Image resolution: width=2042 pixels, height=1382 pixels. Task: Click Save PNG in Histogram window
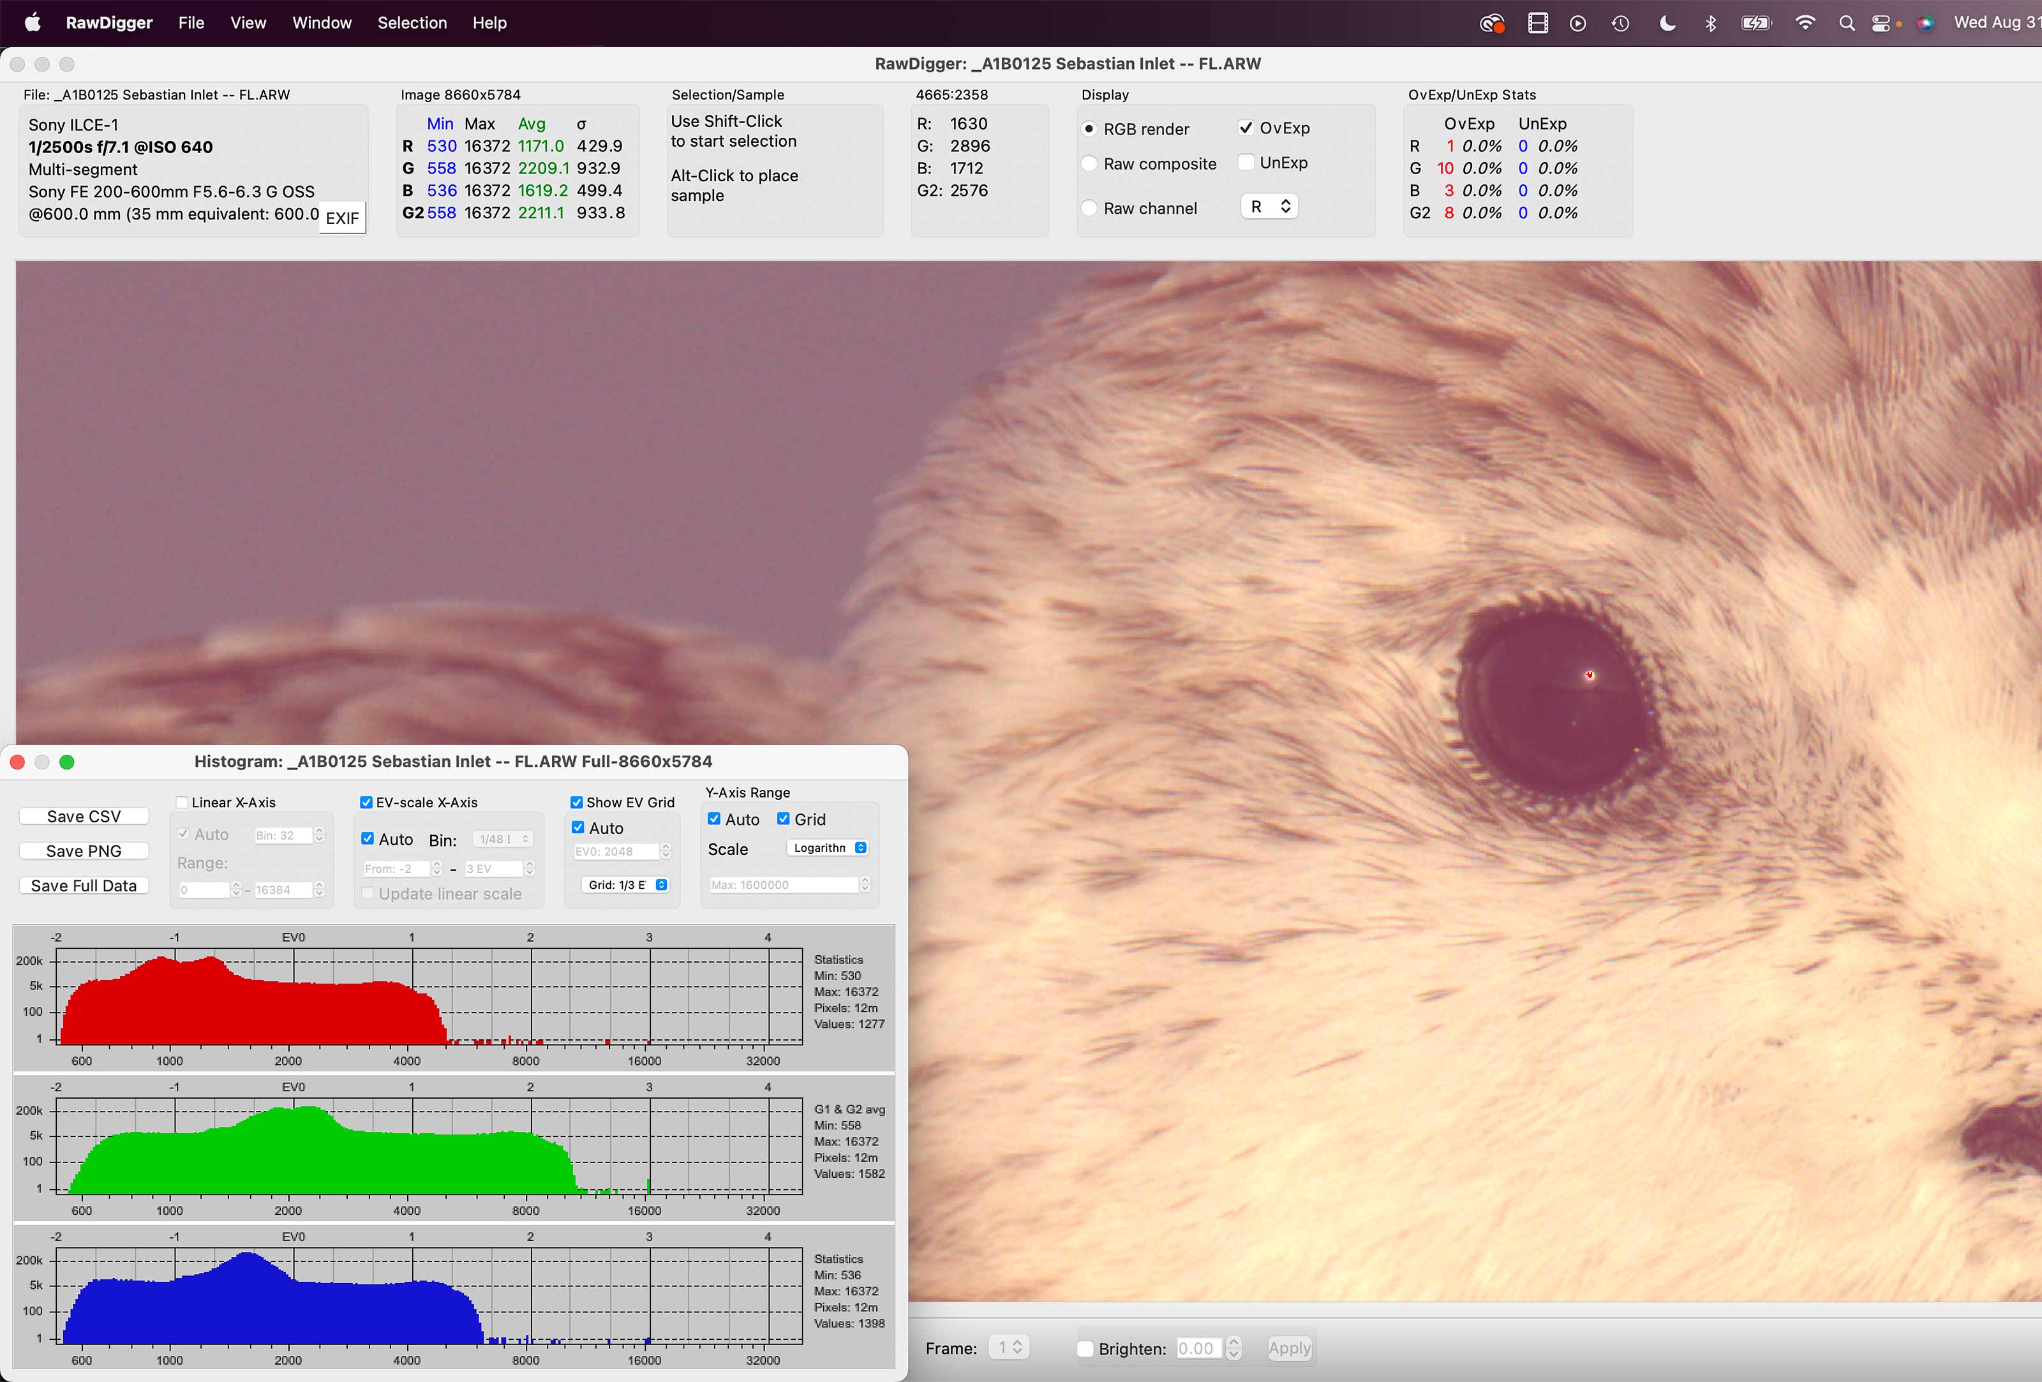84,851
